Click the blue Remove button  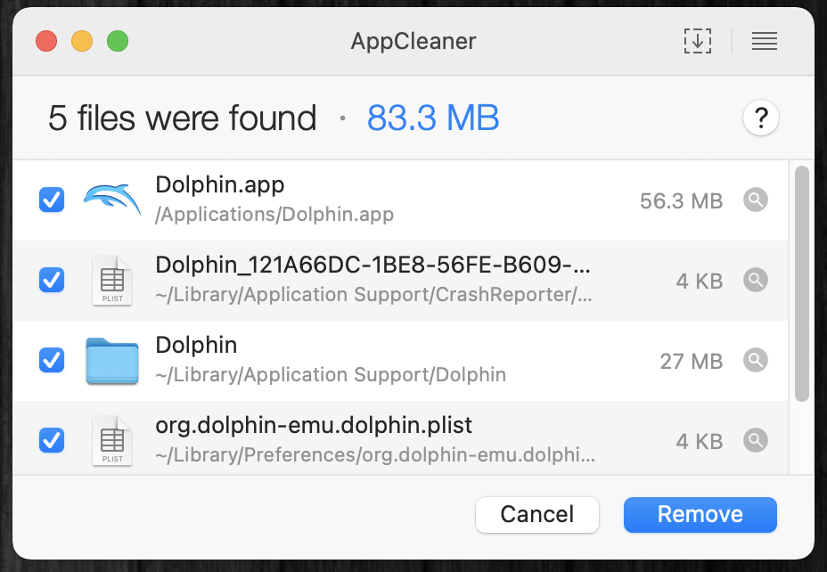(700, 514)
